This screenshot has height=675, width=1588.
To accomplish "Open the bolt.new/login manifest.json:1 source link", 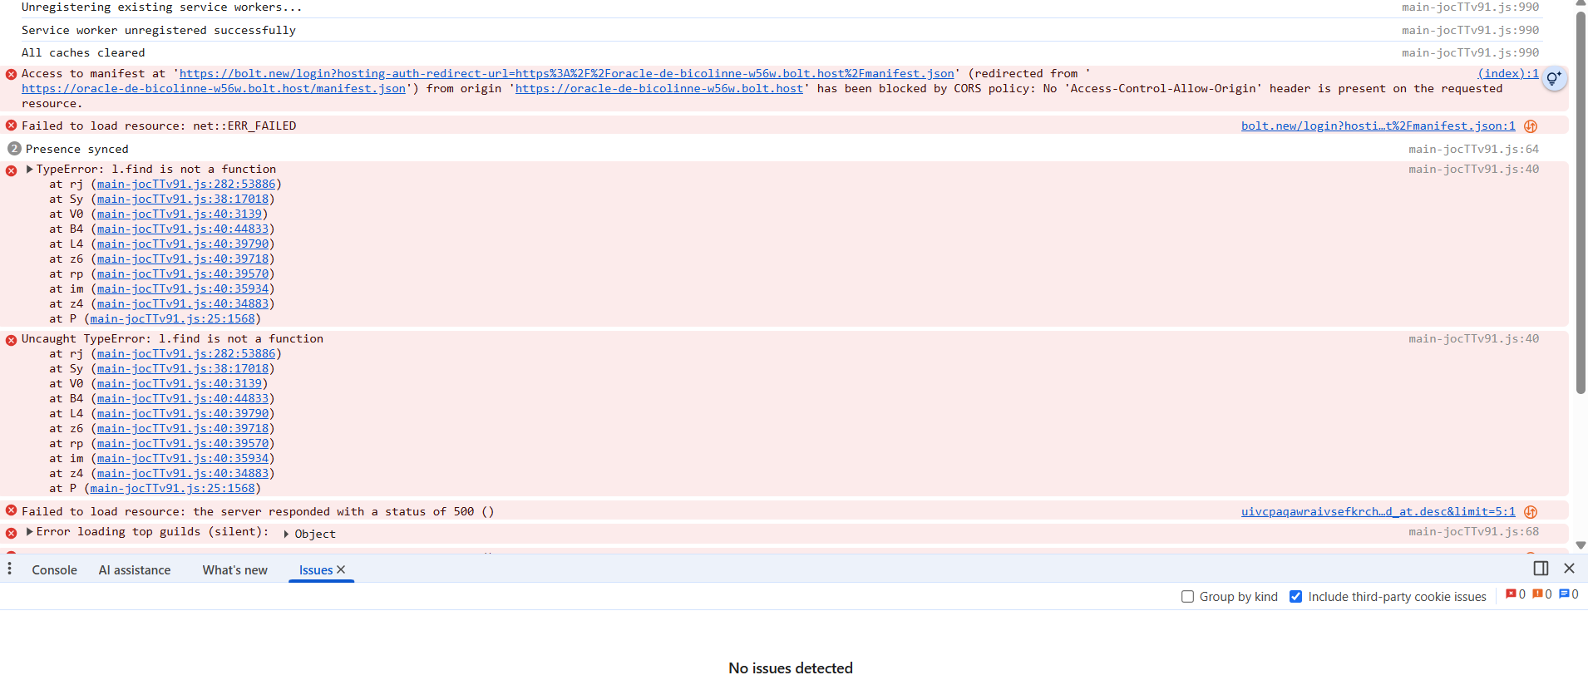I will pyautogui.click(x=1378, y=126).
